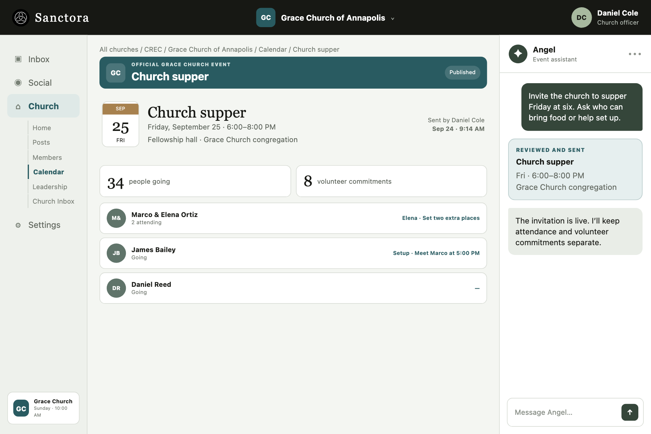Viewport: 651px width, 434px height.
Task: Click the GC icon in Grace Church card
Action: pos(21,408)
